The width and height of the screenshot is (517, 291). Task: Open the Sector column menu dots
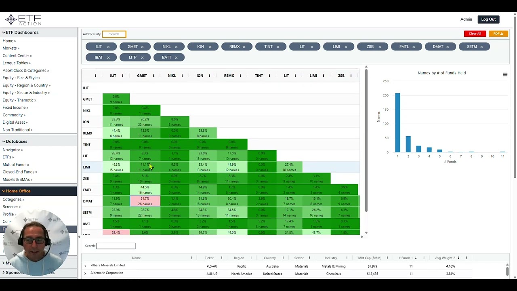pyautogui.click(x=309, y=258)
